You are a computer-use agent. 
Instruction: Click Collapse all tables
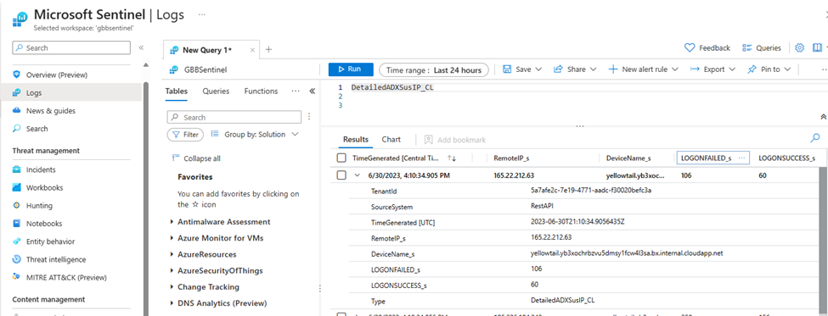point(196,158)
